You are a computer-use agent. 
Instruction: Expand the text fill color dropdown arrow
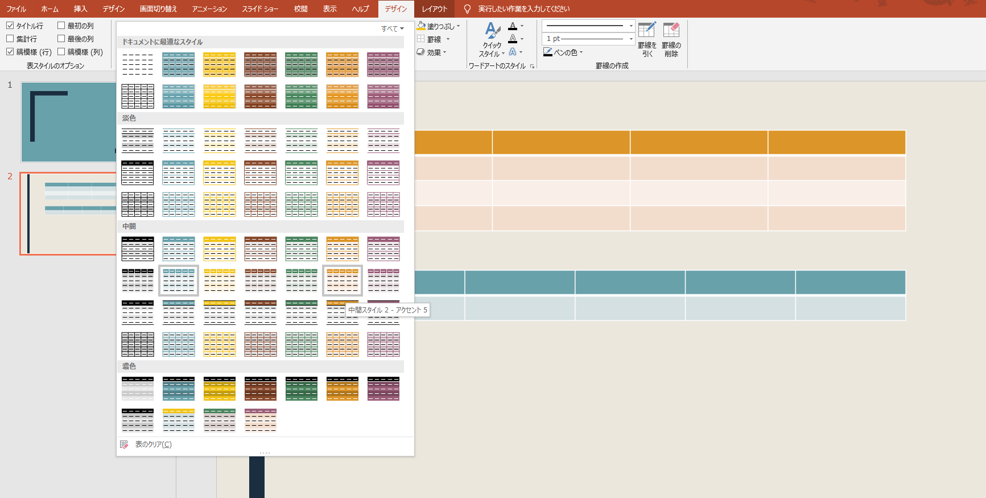pyautogui.click(x=522, y=26)
